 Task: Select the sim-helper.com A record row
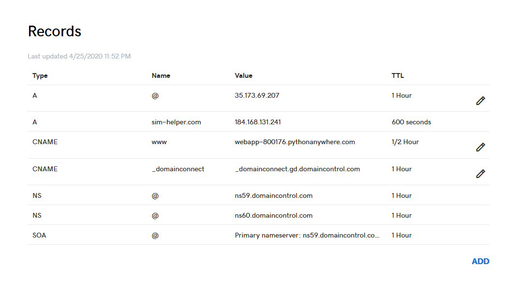(258, 122)
